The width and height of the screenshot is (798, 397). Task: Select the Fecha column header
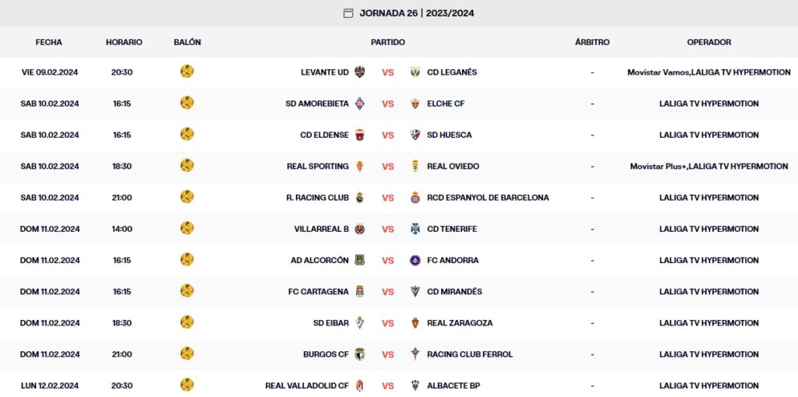49,42
